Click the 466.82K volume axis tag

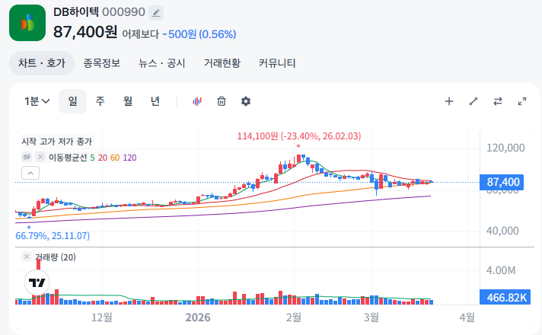[x=505, y=298]
